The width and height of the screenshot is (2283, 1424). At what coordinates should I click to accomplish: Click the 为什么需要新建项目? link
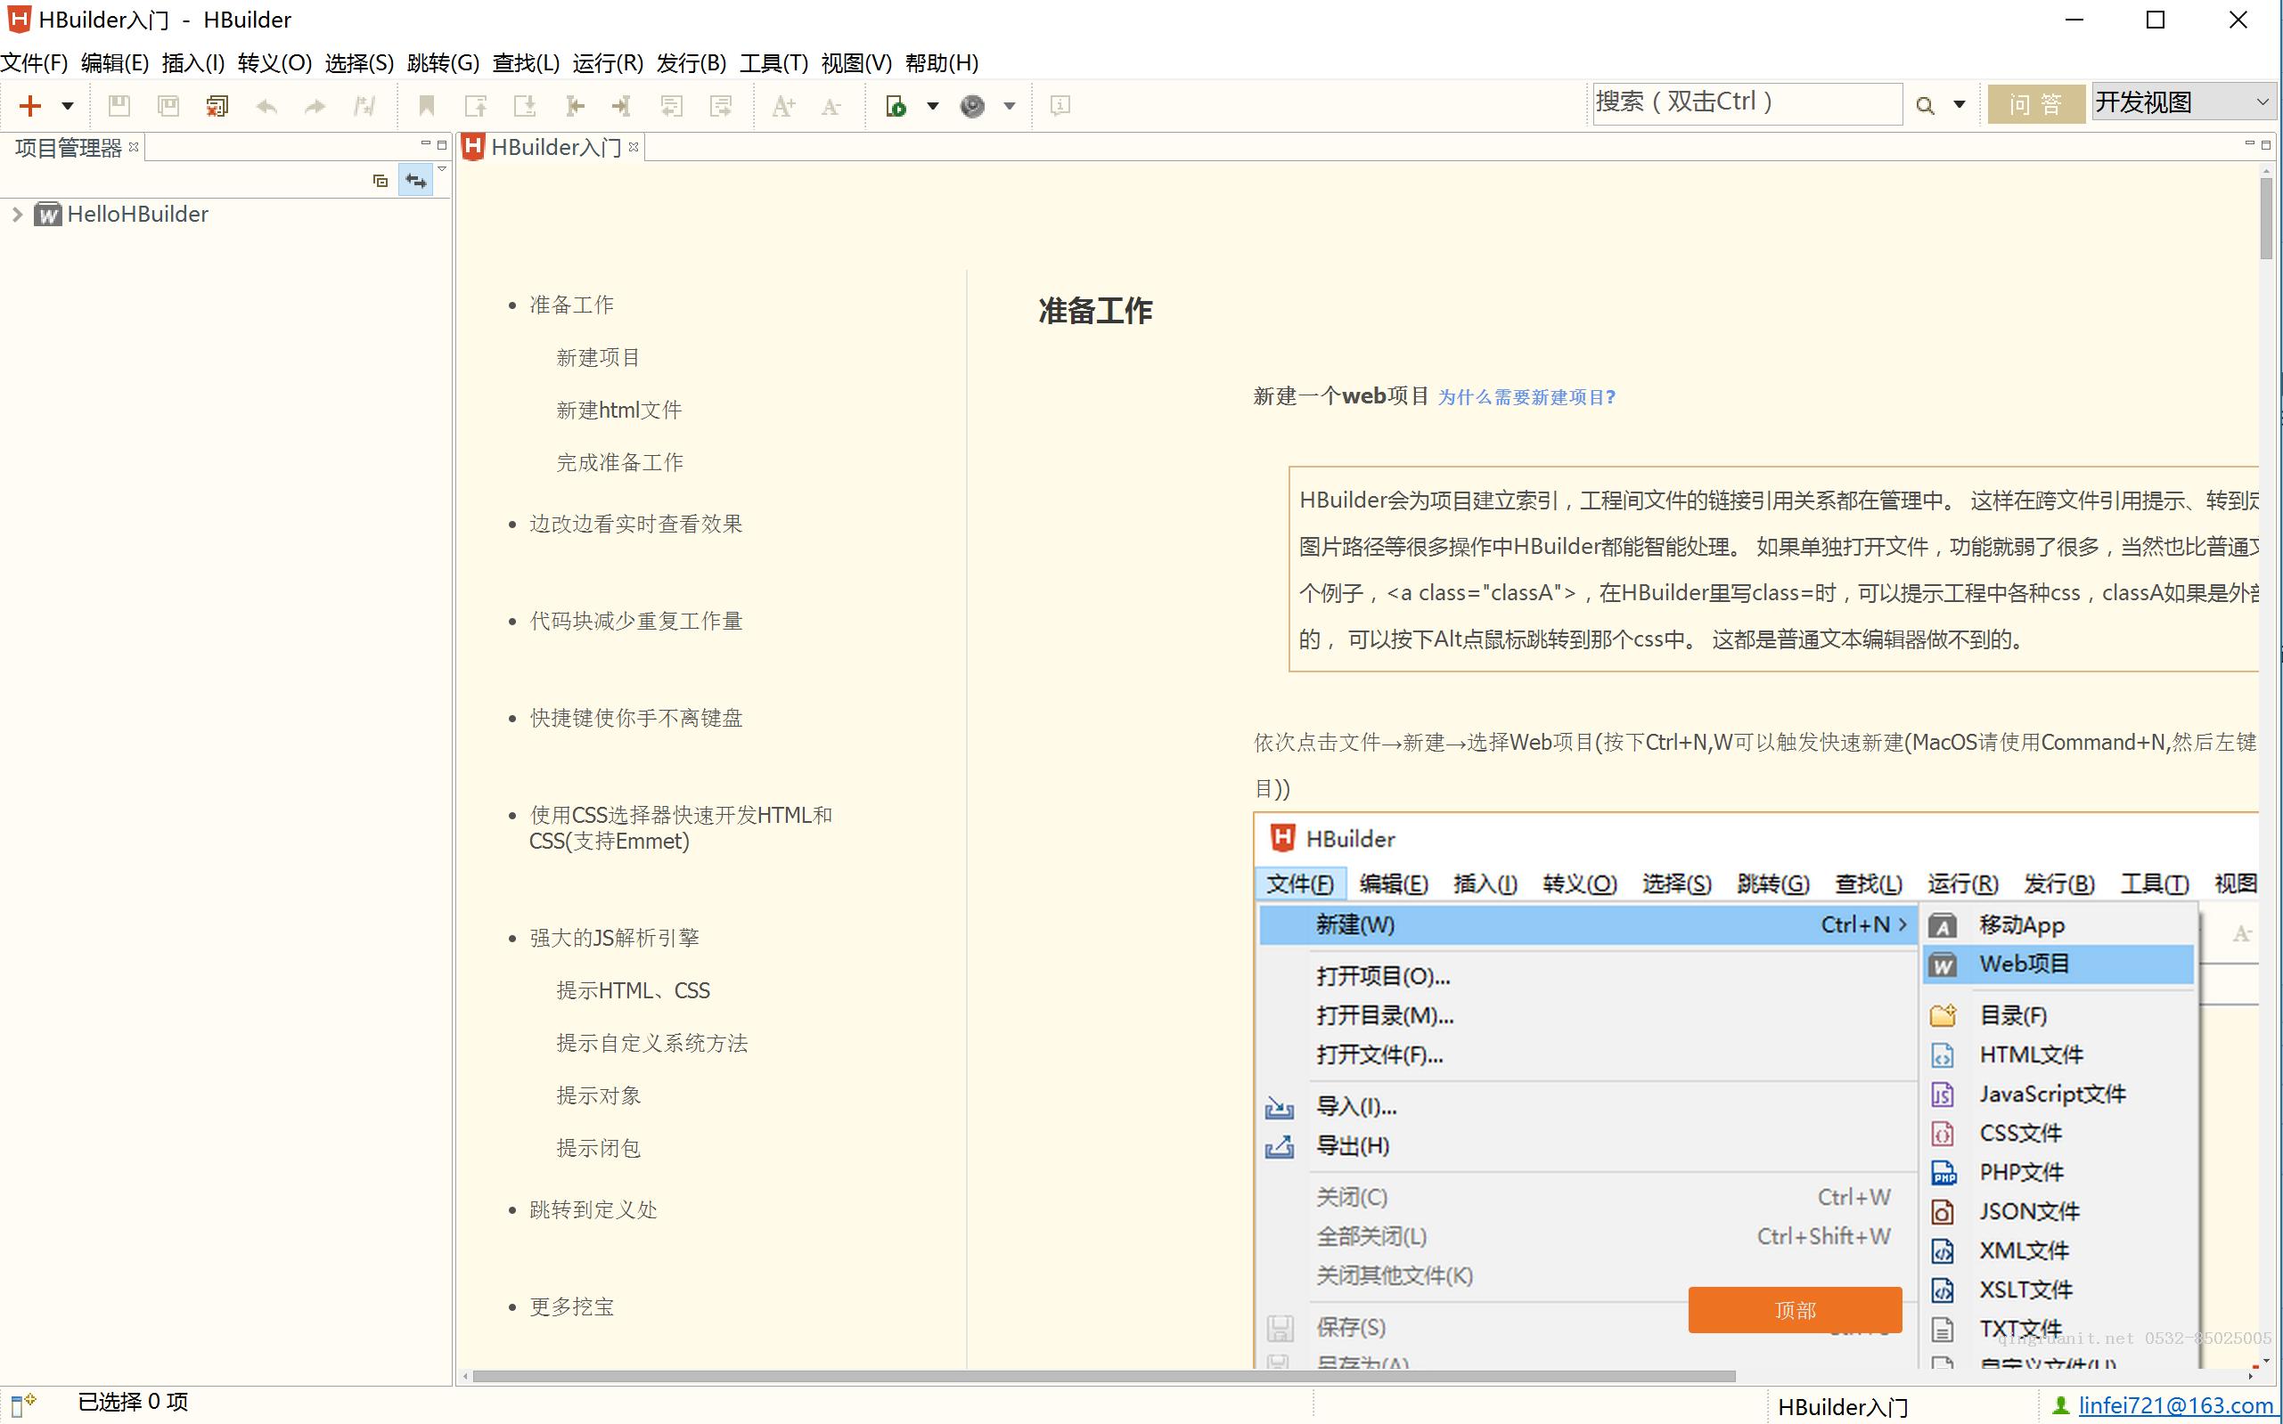[1526, 397]
